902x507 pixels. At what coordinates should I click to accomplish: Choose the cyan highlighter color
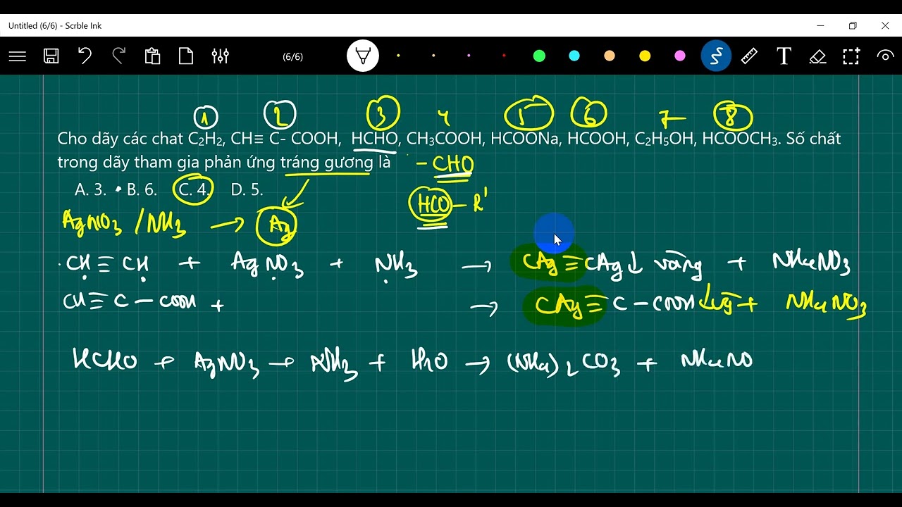click(x=574, y=56)
